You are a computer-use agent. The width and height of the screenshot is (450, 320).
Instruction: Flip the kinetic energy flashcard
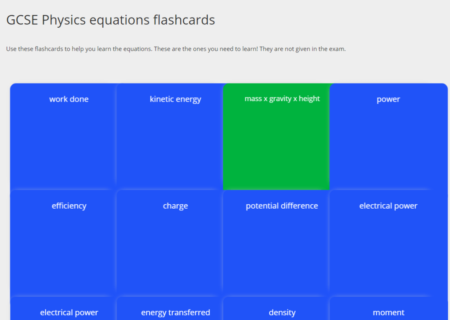(170, 136)
